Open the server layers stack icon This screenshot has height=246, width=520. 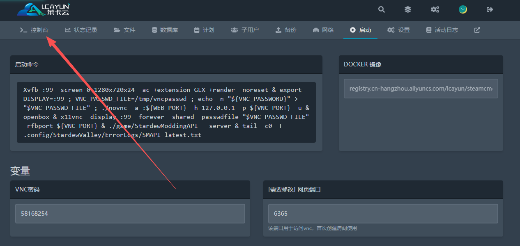pyautogui.click(x=407, y=9)
